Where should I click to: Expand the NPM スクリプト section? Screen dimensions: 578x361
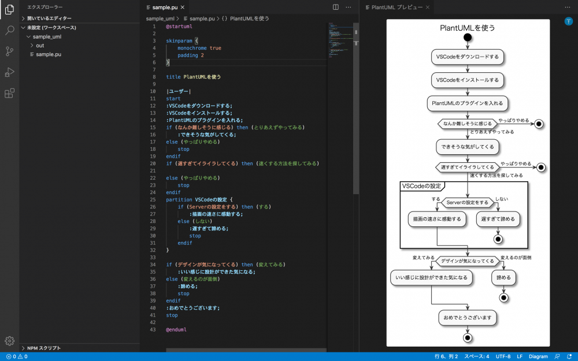[43, 348]
